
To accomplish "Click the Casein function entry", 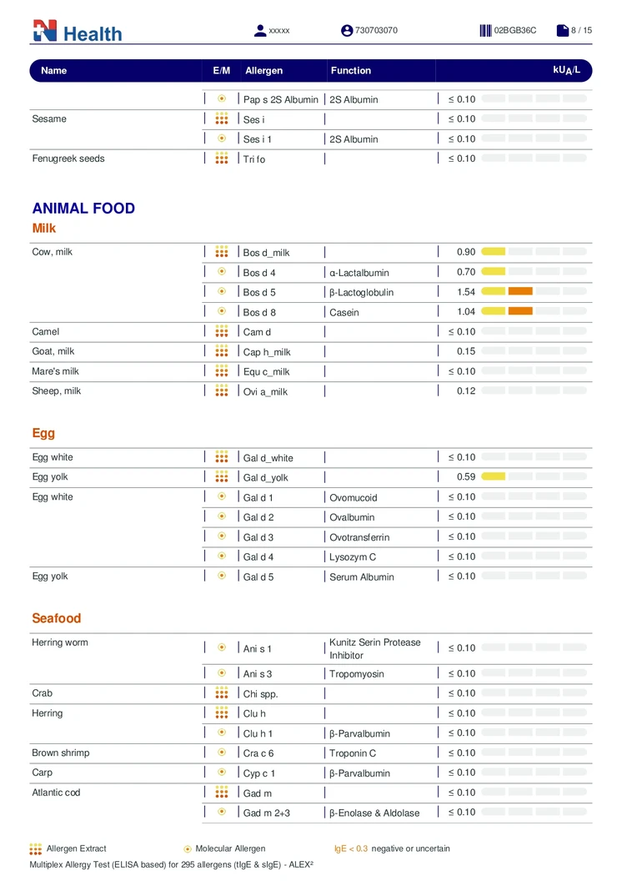I will [344, 312].
